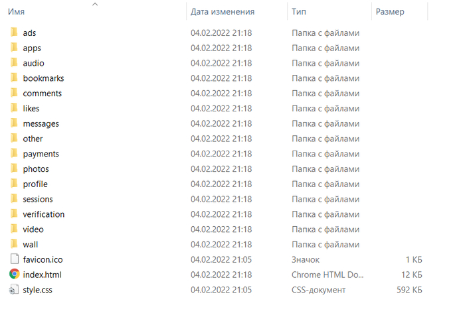Click the Chrome icon next to index.html
The image size is (465, 323).
14,274
